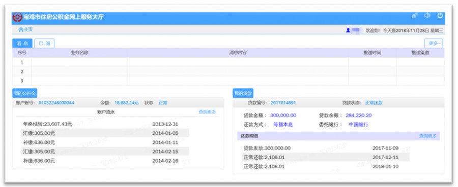The height and width of the screenshot is (187, 458).
Task: Click the key icon in header
Action: 414,15
